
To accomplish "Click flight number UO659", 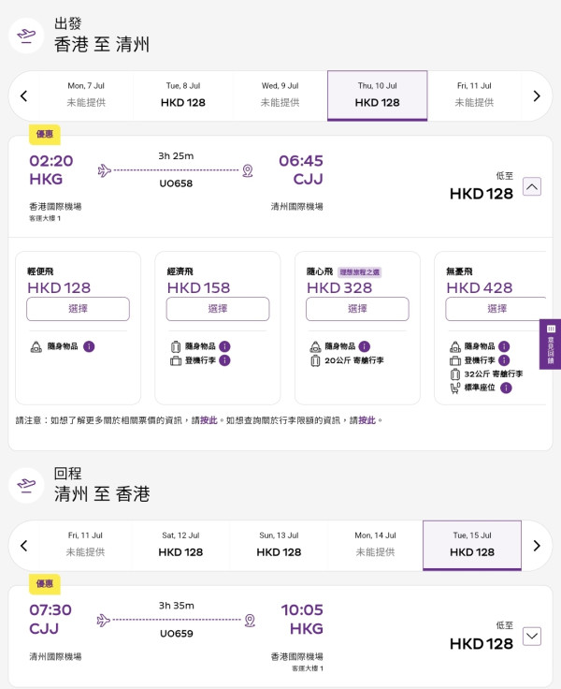I will (177, 634).
